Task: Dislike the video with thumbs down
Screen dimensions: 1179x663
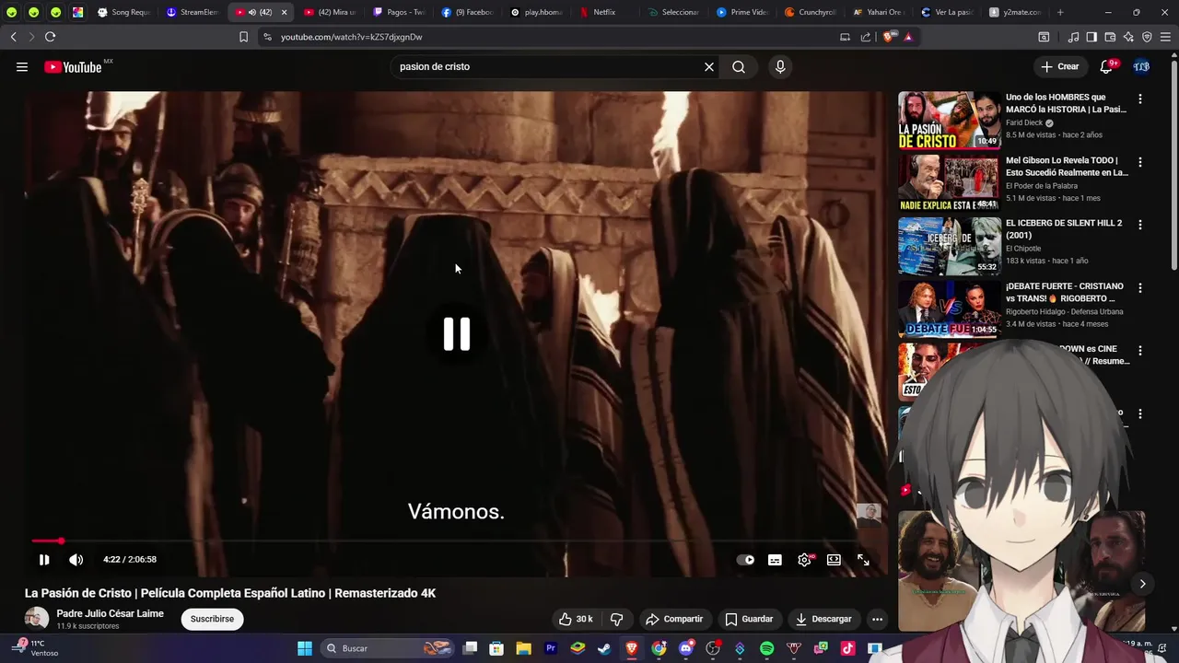Action: pyautogui.click(x=617, y=619)
